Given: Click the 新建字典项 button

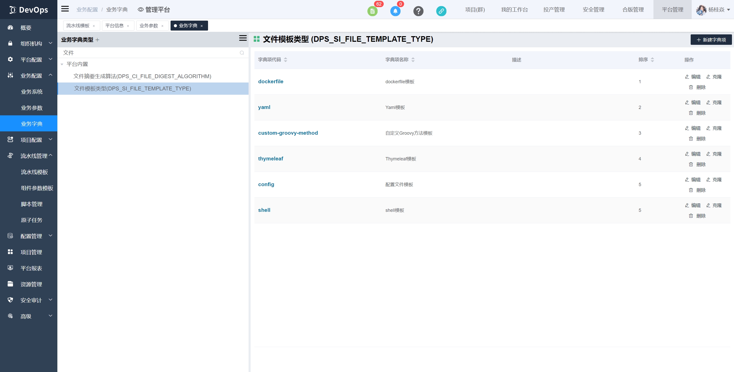Looking at the screenshot, I should coord(711,40).
